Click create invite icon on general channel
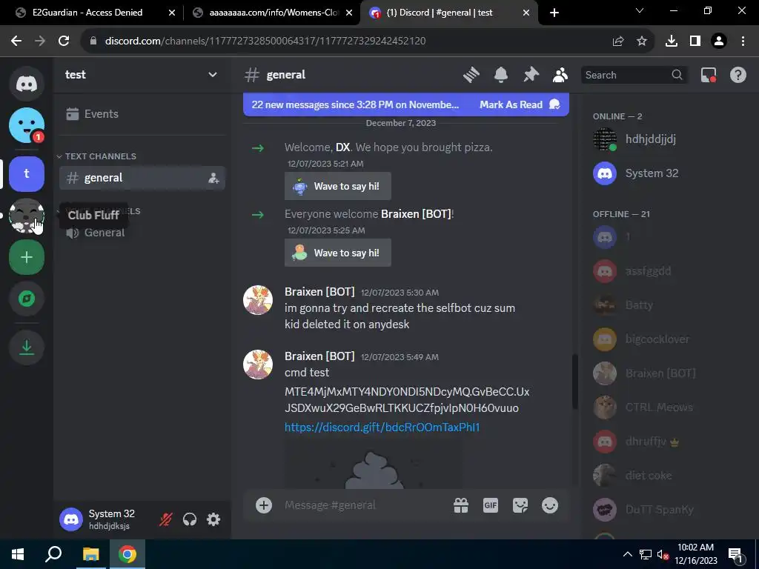Viewport: 759px width, 569px height. click(x=213, y=178)
